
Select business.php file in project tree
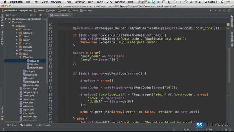[28, 89]
